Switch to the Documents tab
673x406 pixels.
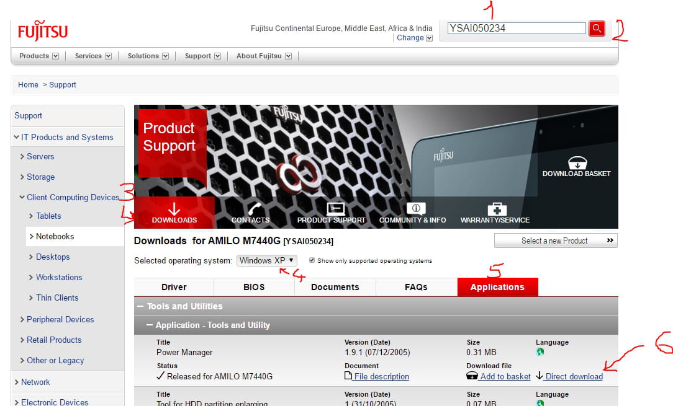335,287
